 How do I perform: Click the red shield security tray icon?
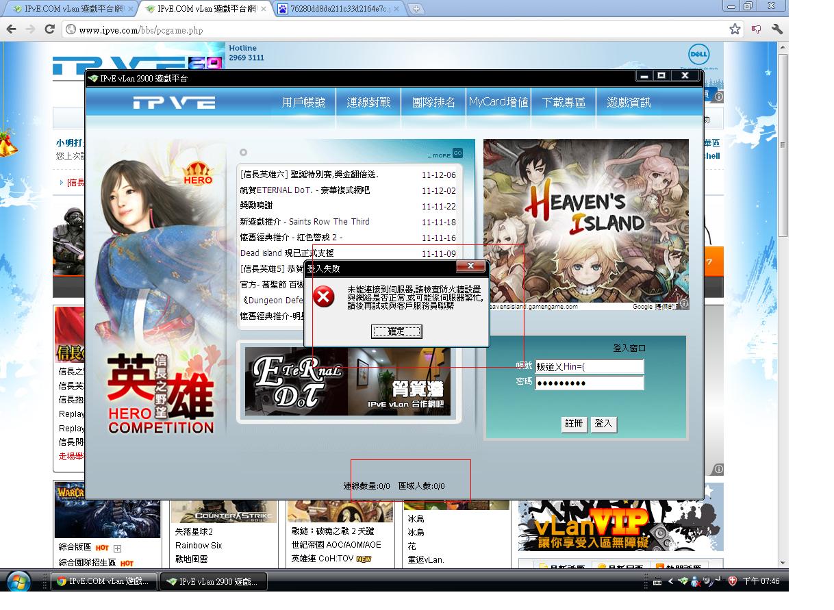click(x=732, y=581)
